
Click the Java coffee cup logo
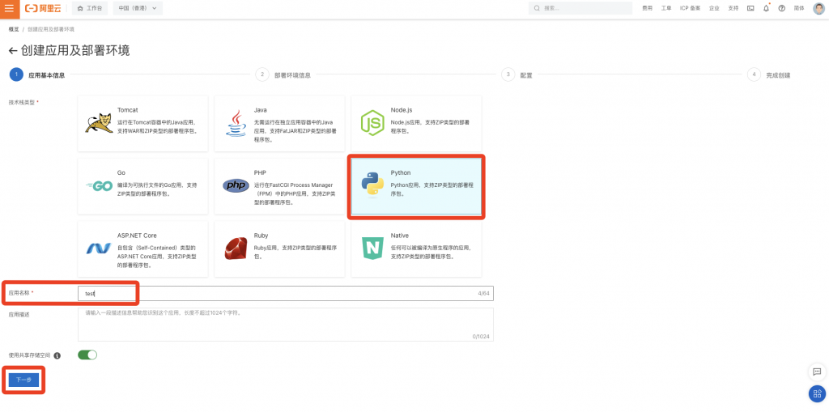pos(236,123)
